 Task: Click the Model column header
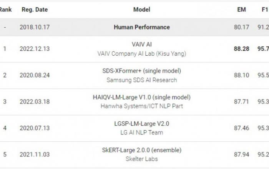click(x=141, y=10)
